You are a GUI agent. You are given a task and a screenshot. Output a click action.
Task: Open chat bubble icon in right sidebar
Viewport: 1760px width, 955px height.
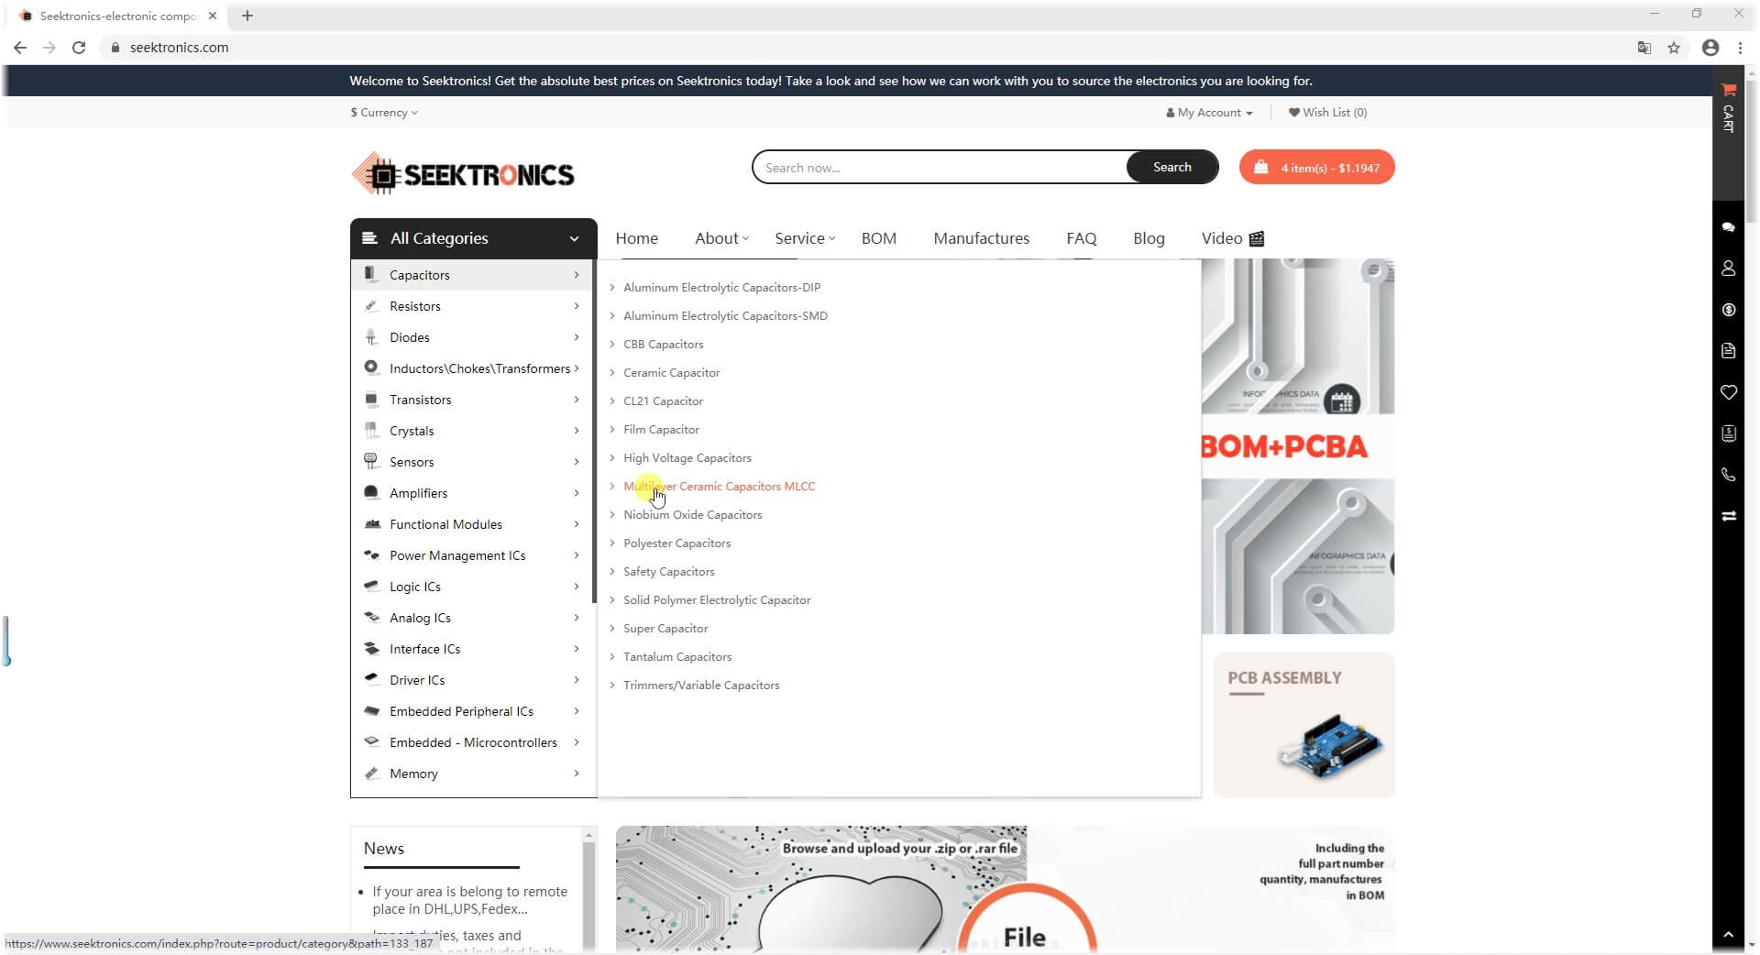pos(1728,227)
